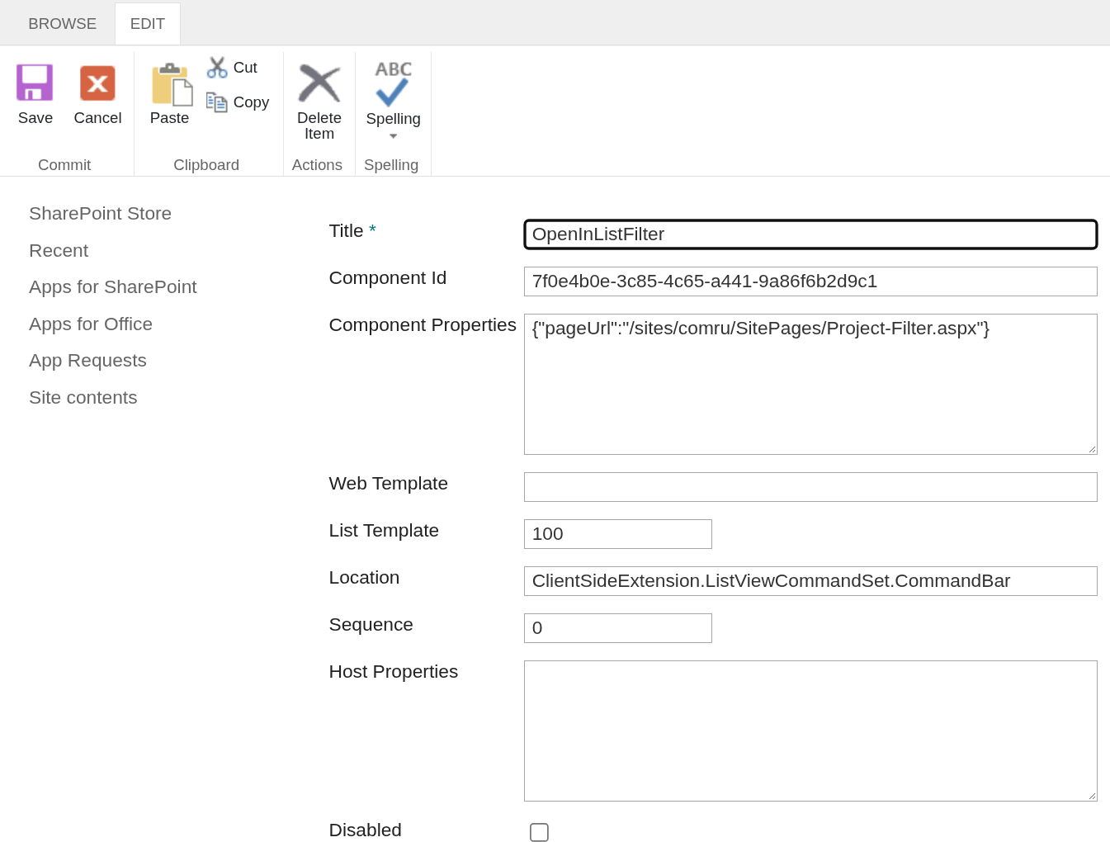
Task: Click the Host Properties resize handle
Action: tap(1092, 796)
